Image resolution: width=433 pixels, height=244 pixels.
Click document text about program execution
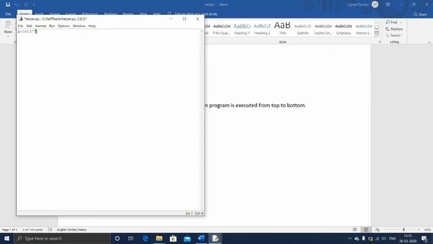tap(255, 106)
